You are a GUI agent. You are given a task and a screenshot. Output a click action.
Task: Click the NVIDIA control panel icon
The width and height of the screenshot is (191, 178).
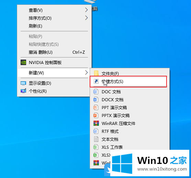tap(23, 63)
